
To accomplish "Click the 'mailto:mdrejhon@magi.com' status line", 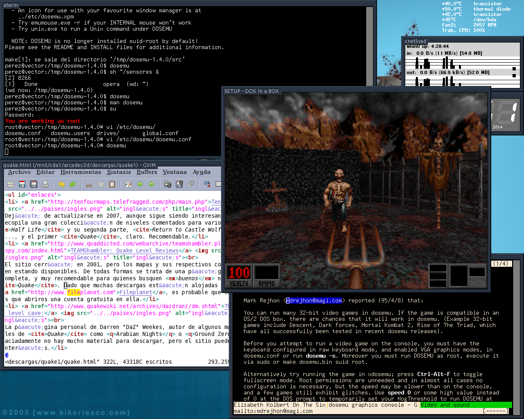I will 273,411.
